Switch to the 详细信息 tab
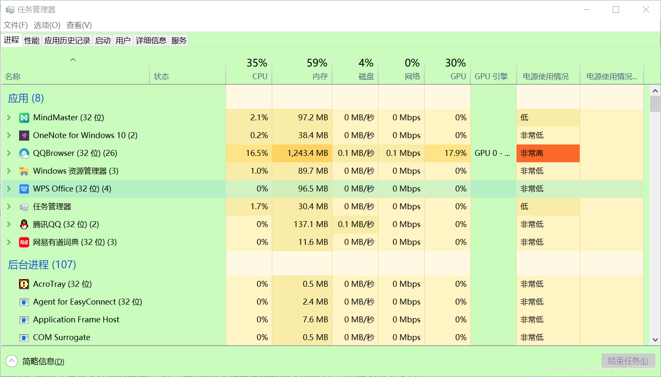This screenshot has height=377, width=661. [151, 40]
